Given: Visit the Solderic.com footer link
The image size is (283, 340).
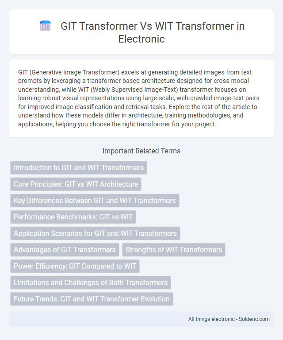Looking at the screenshot, I should [254, 319].
